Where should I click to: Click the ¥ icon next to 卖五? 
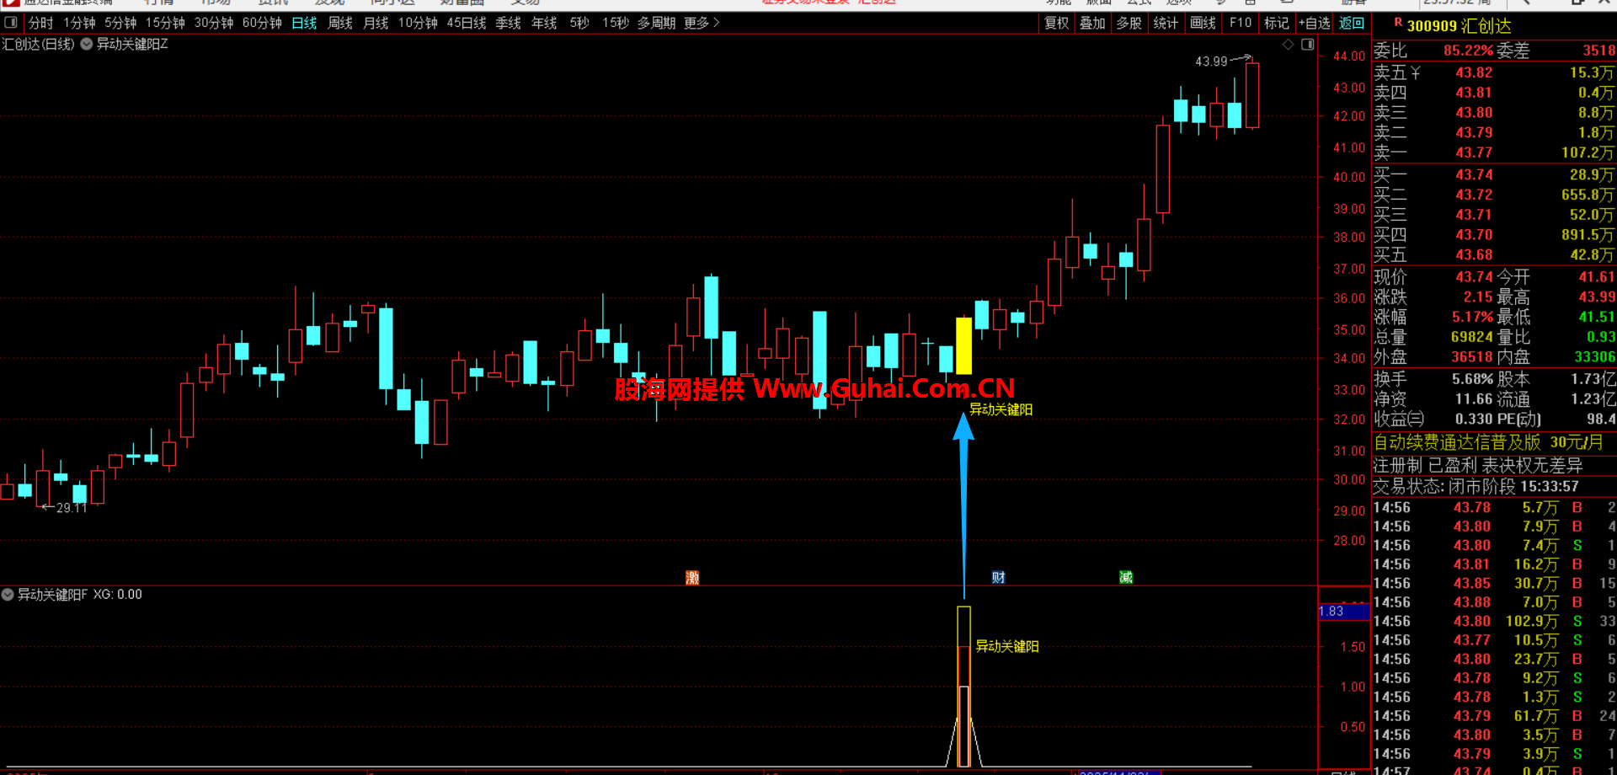pos(1416,73)
